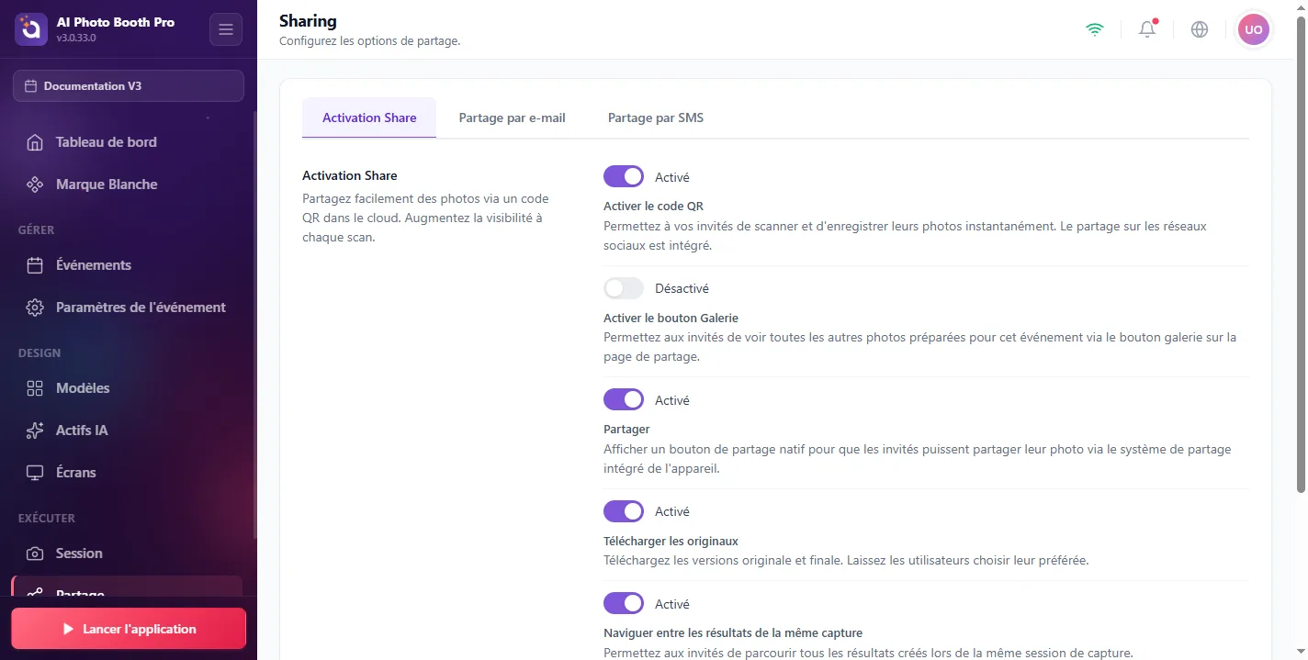1308x660 pixels.
Task: Click Naviguer entre les résultats de la même capture
Action: click(733, 632)
